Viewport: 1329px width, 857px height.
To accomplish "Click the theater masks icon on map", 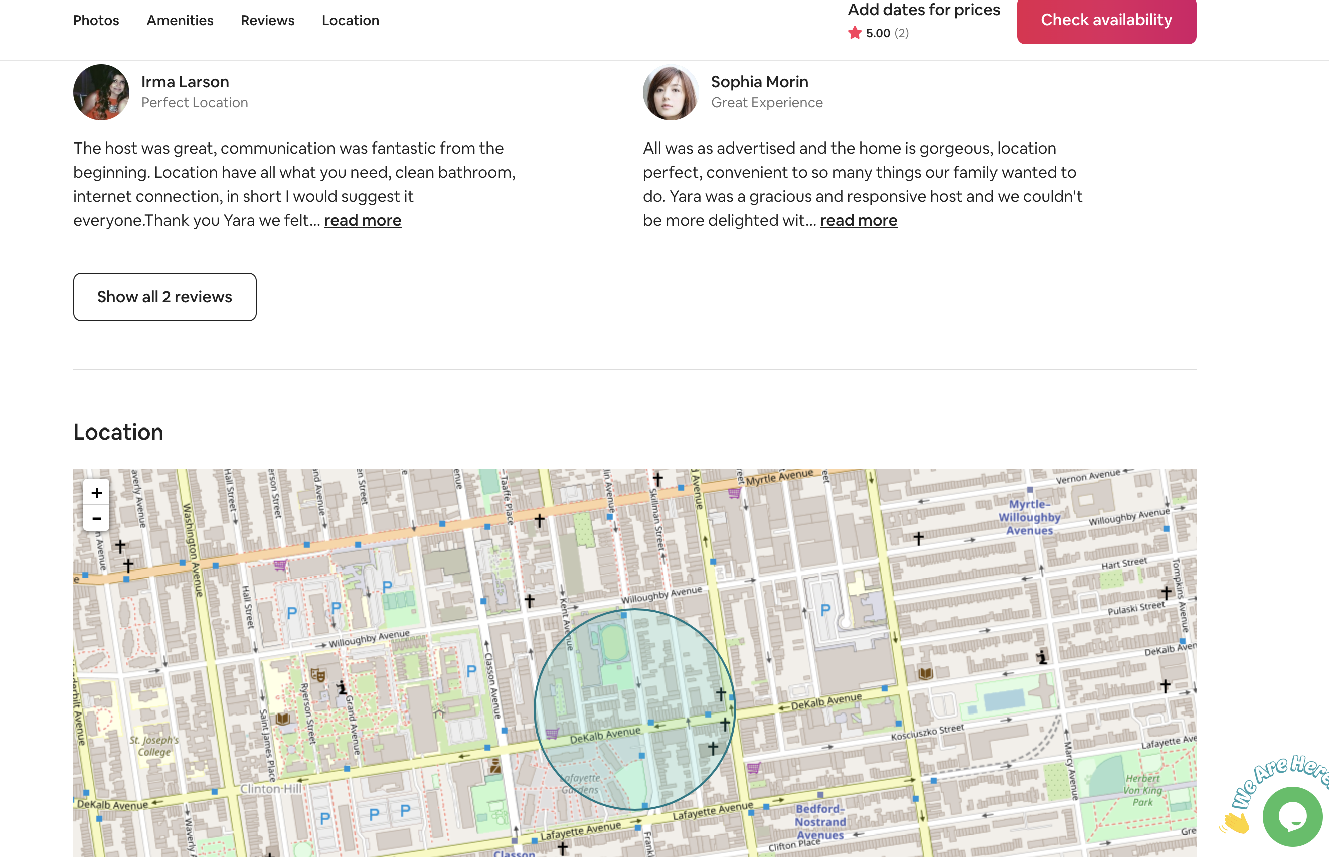I will point(317,675).
